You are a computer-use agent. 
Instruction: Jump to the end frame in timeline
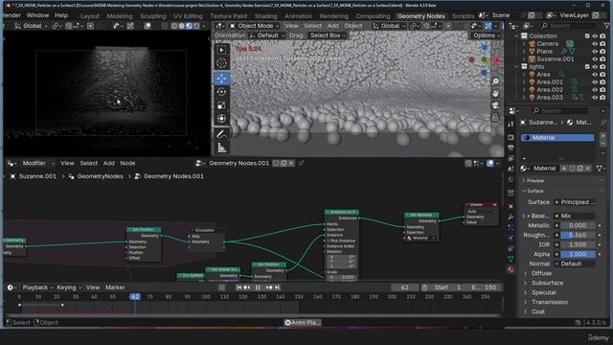(277, 287)
